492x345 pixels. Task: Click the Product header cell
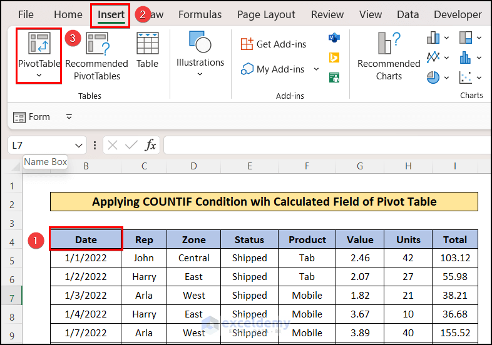tap(307, 239)
